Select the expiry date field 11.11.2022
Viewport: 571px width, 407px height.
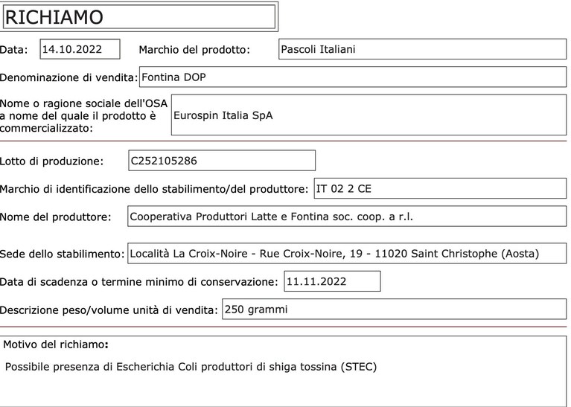point(333,281)
